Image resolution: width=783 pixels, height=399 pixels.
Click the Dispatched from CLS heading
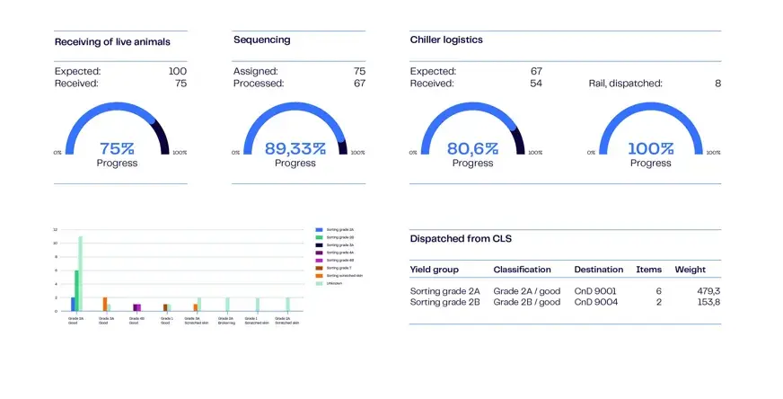coord(461,238)
